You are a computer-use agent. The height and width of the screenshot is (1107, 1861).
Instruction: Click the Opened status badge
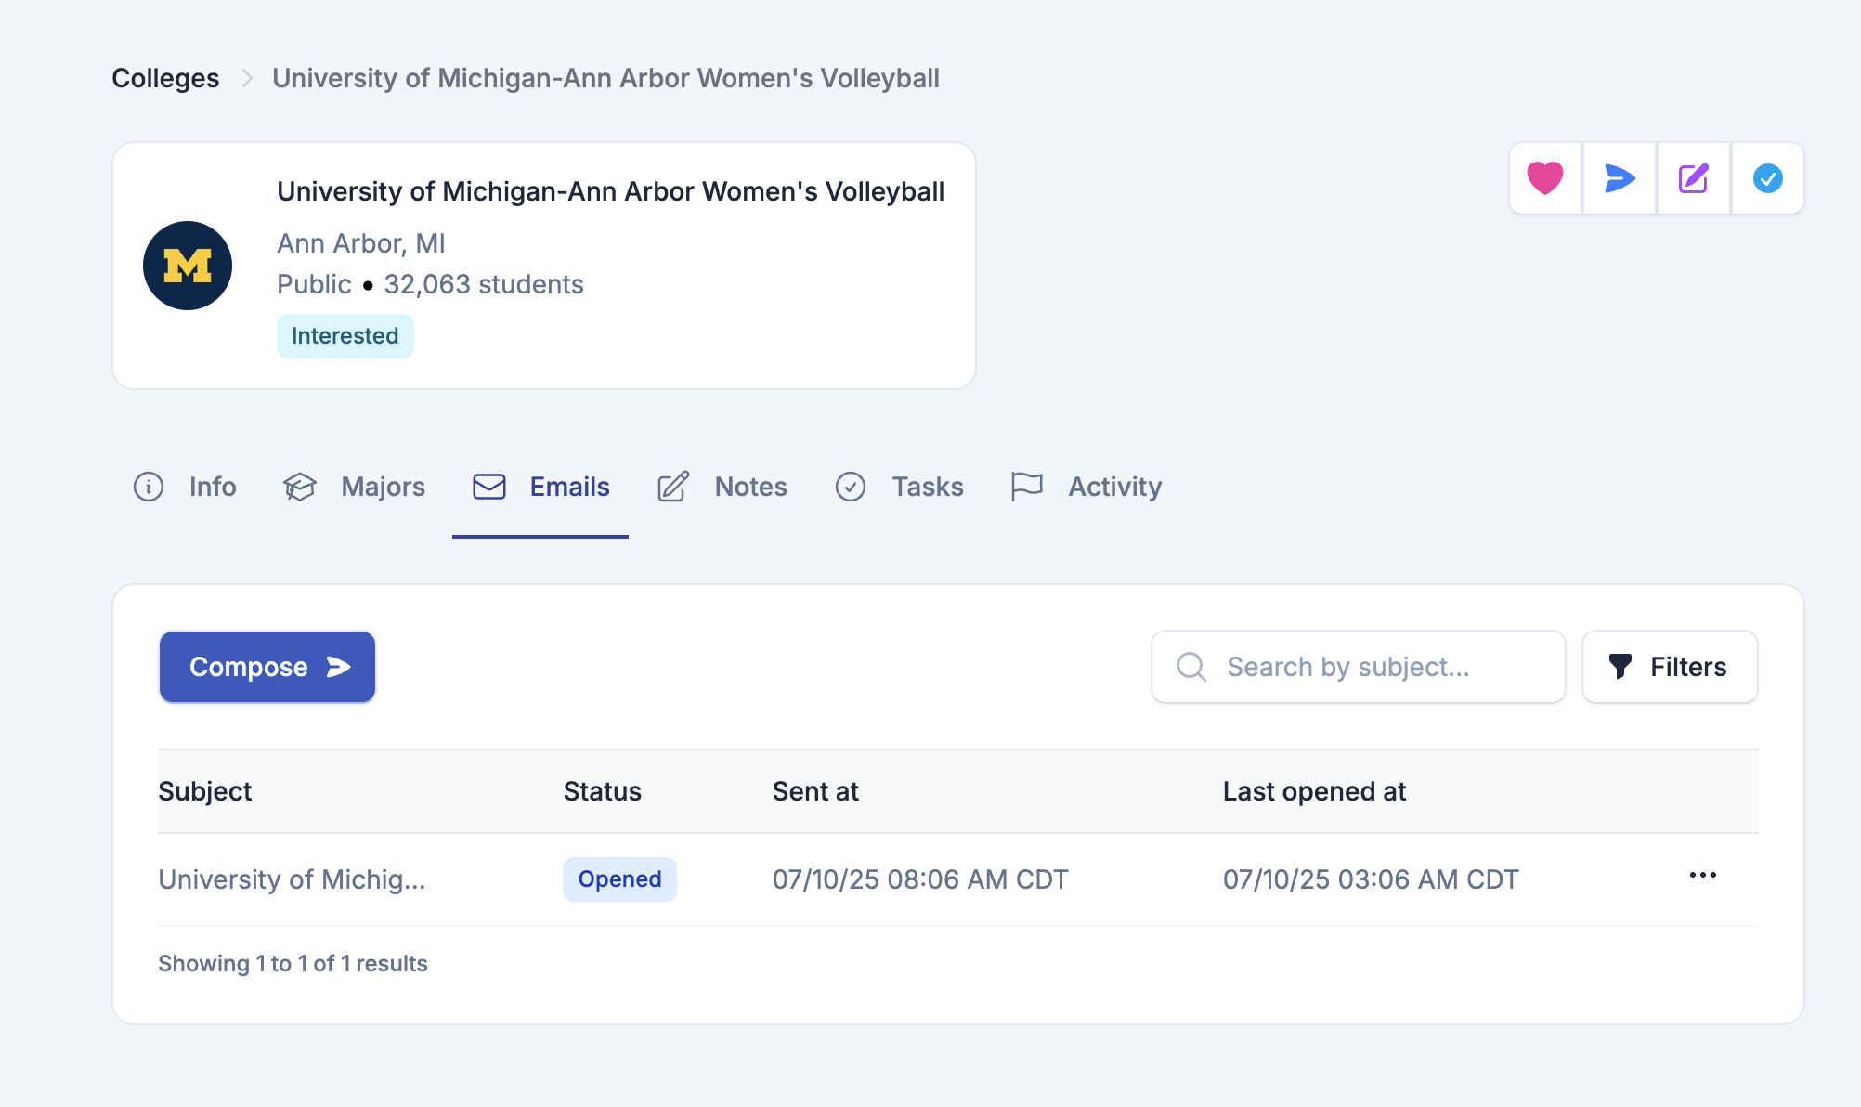click(619, 879)
